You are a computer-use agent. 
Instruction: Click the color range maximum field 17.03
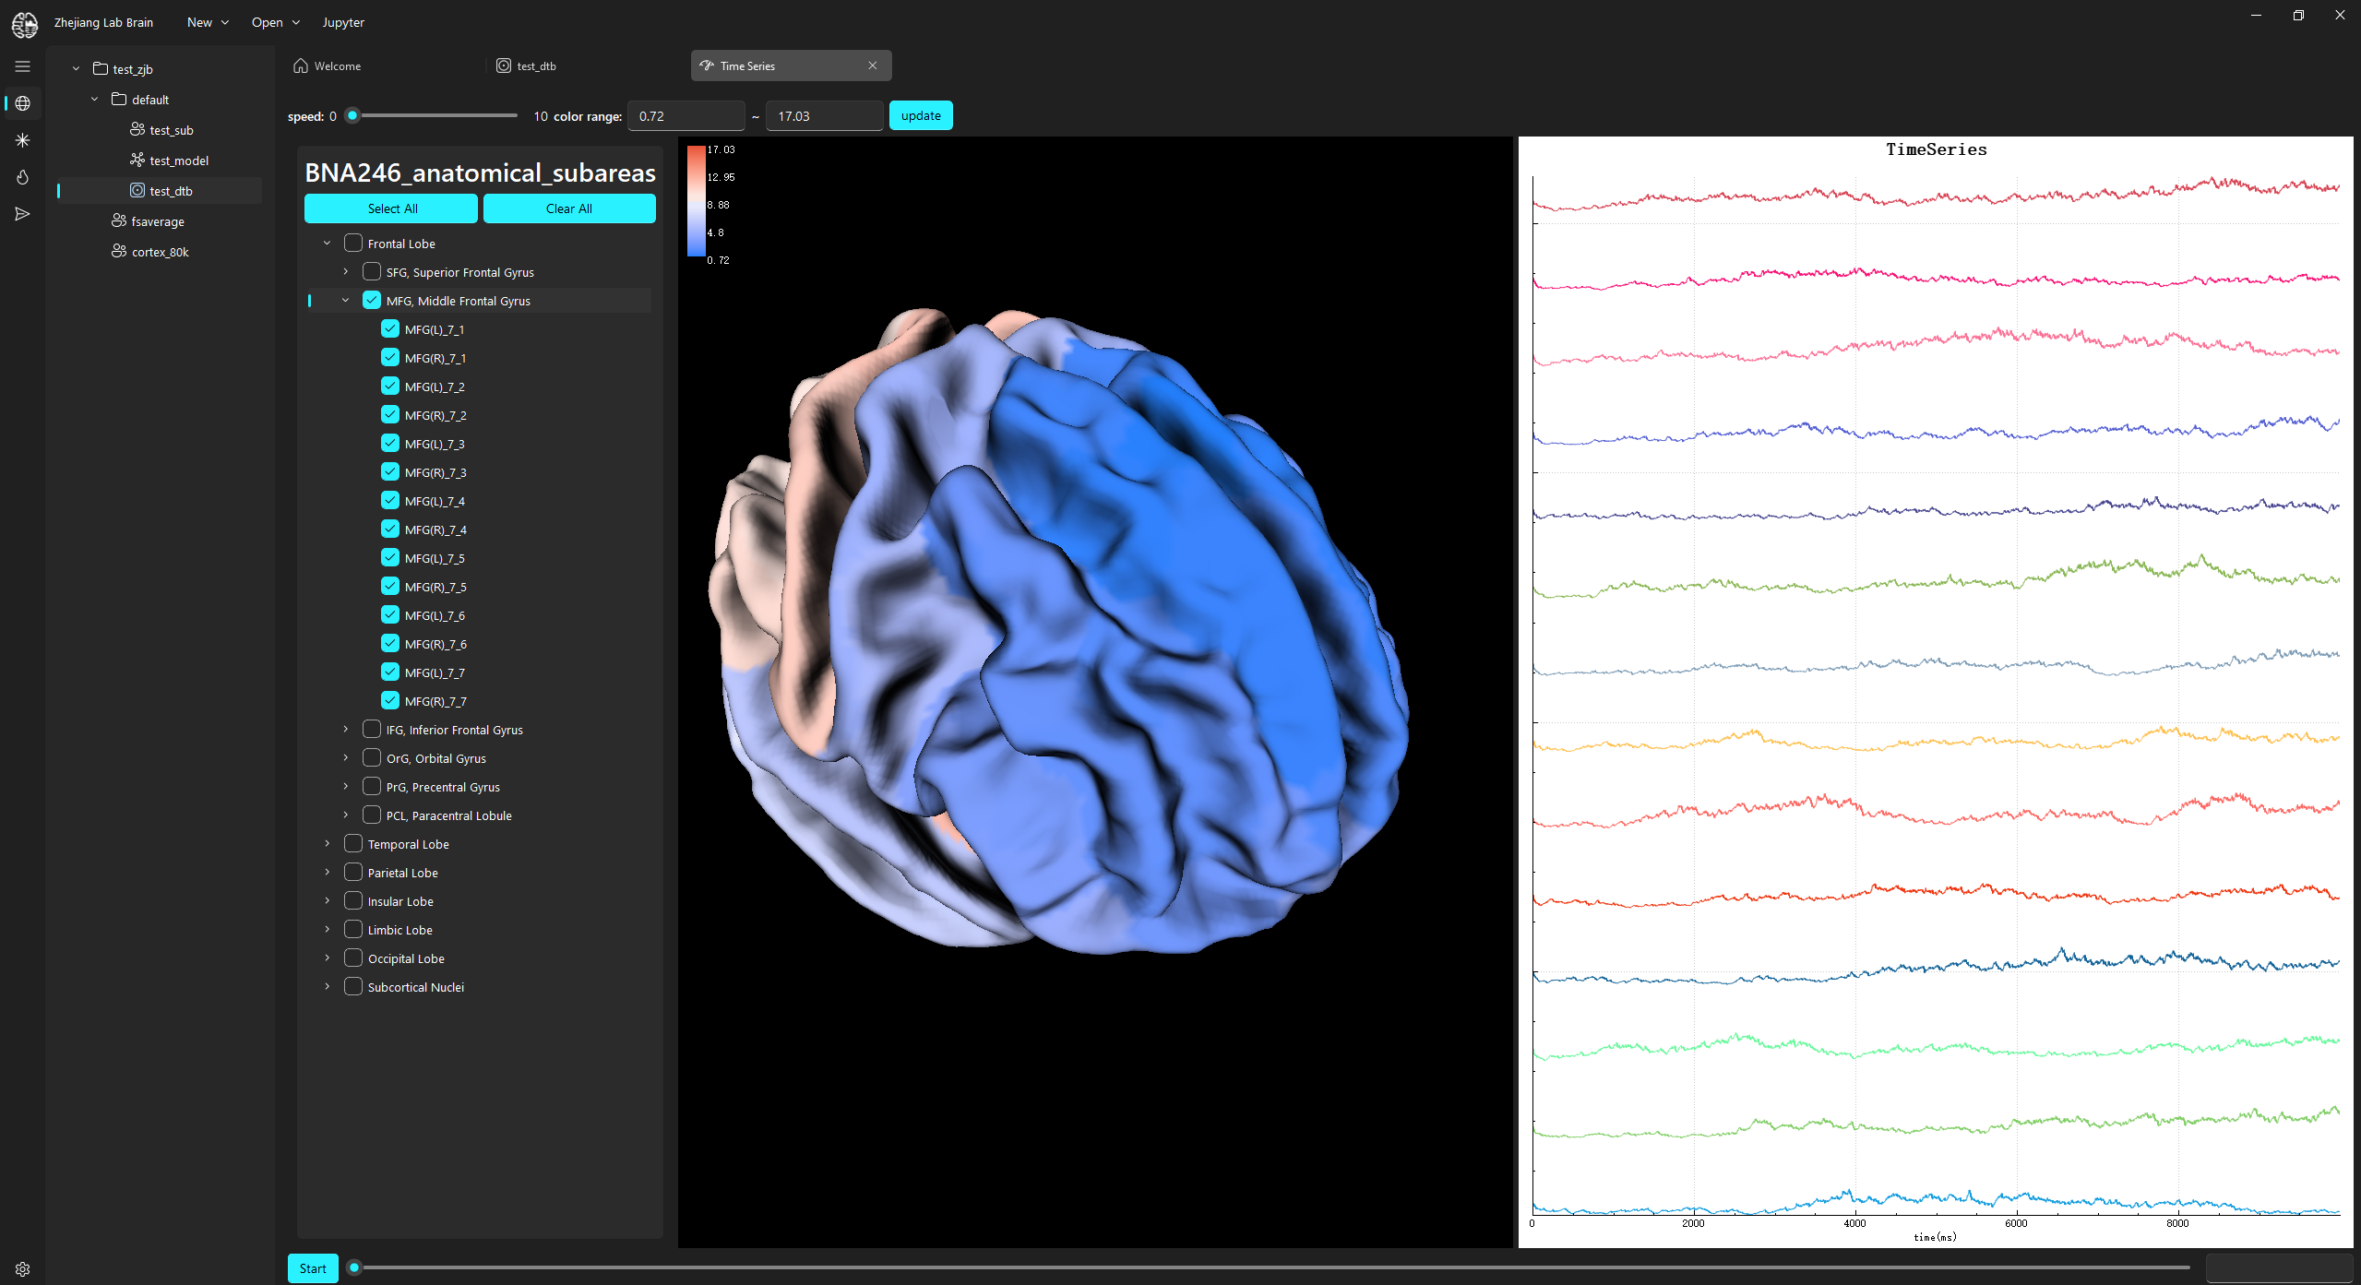[x=823, y=116]
